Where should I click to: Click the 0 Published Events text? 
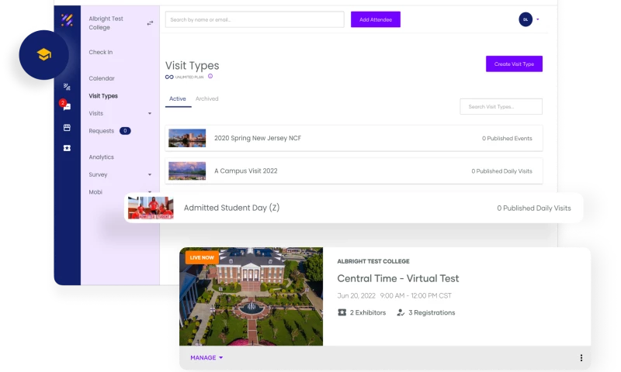(x=507, y=139)
